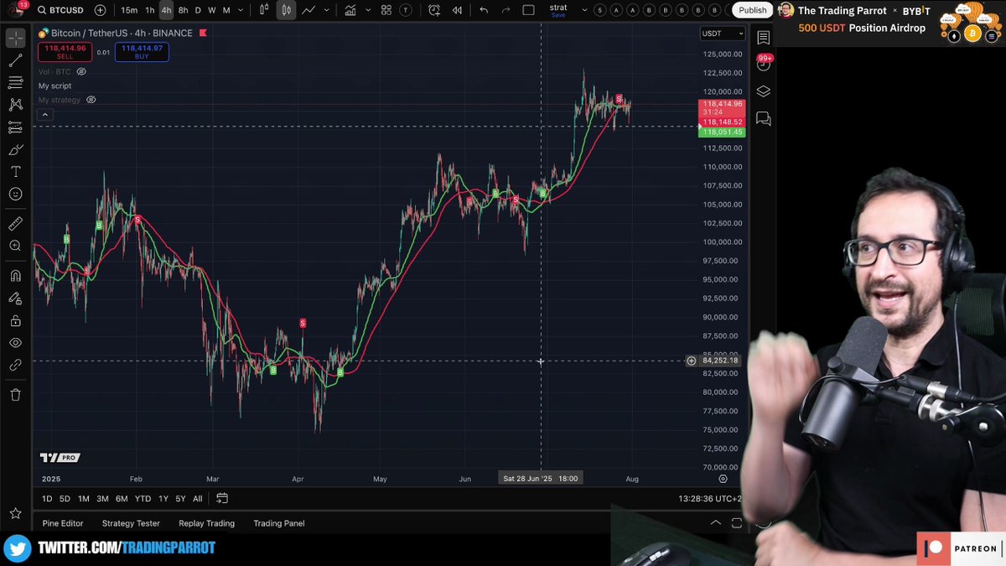Viewport: 1006px width, 566px height.
Task: Click the BTCUSD symbol search
Action: [60, 10]
